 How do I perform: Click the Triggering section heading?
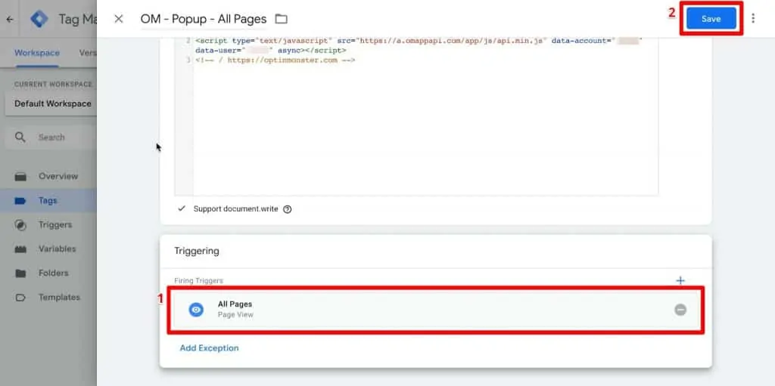197,251
